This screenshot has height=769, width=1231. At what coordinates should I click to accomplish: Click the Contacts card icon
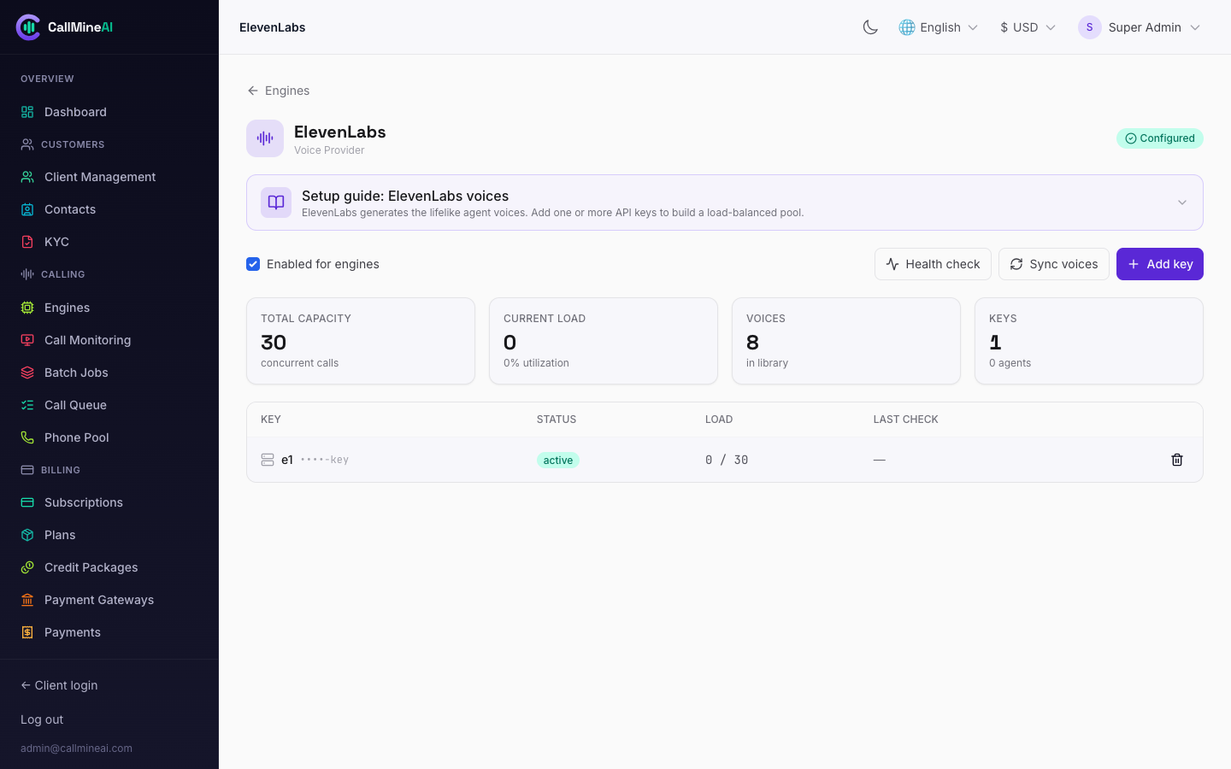[27, 209]
